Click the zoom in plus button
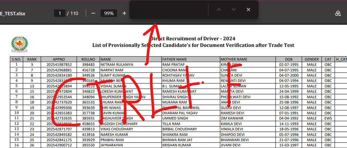This screenshot has width=347, height=148. [x=124, y=13]
